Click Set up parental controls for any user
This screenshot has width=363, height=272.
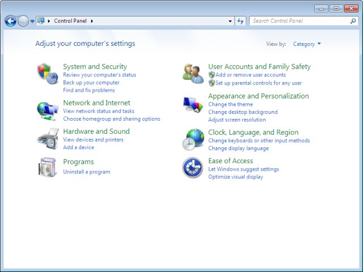point(259,83)
